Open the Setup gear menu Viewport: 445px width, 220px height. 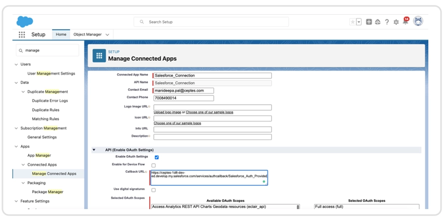(x=396, y=22)
